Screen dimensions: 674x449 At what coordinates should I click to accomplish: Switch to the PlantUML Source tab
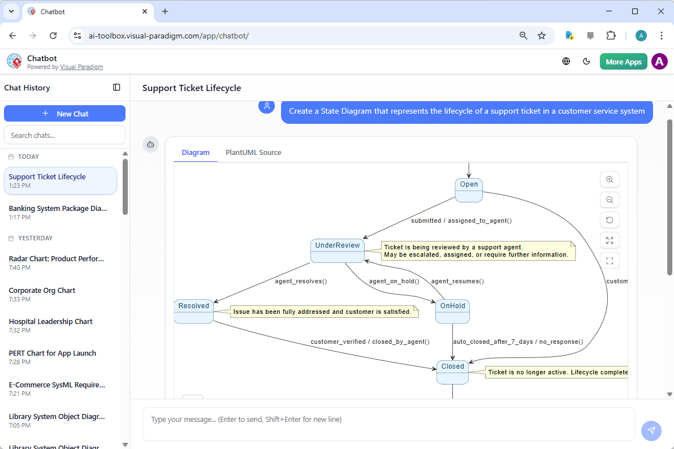[x=253, y=152]
